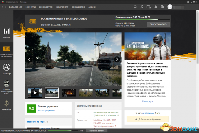Select Revelation in the sidebar
199x133 pixels.
coord(7,105)
